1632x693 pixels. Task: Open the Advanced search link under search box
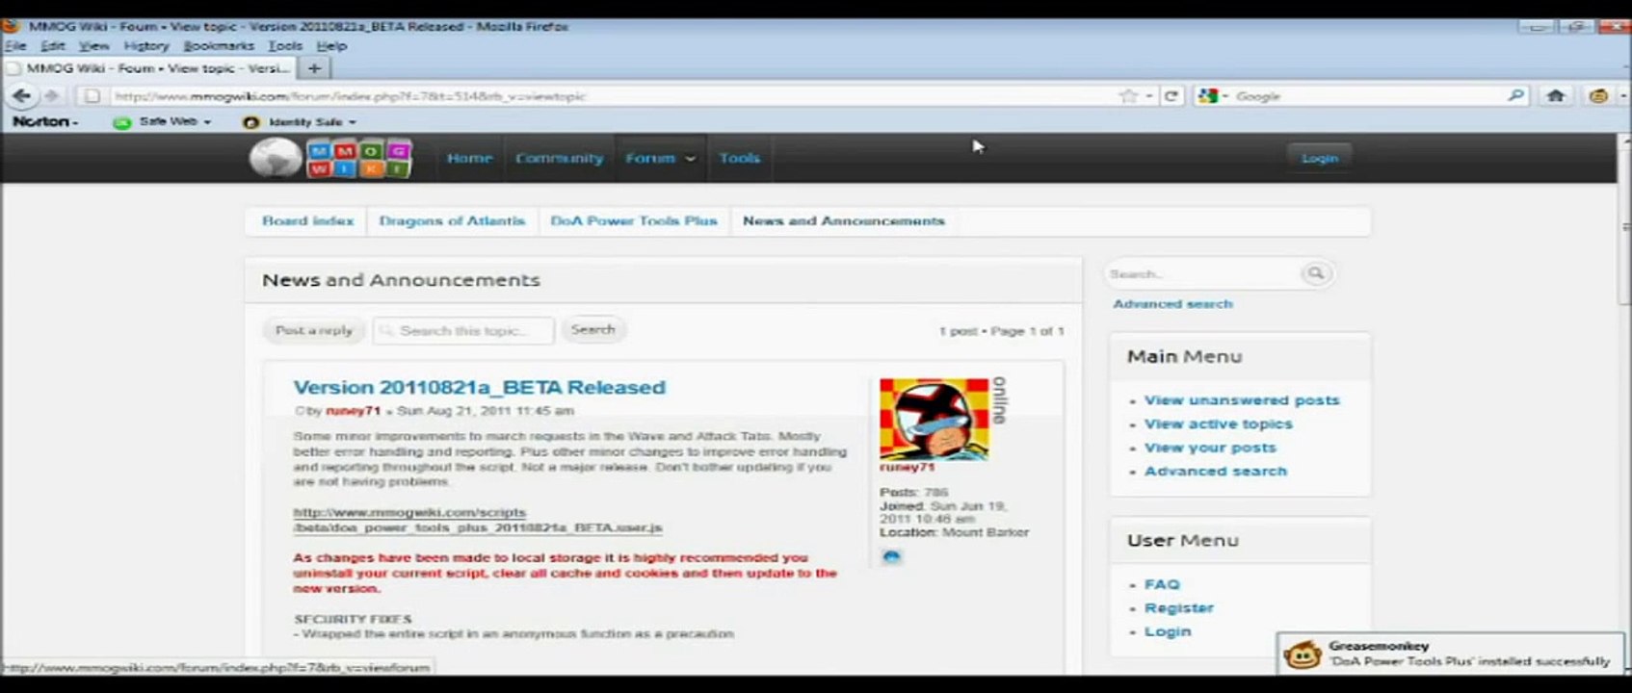tap(1172, 304)
